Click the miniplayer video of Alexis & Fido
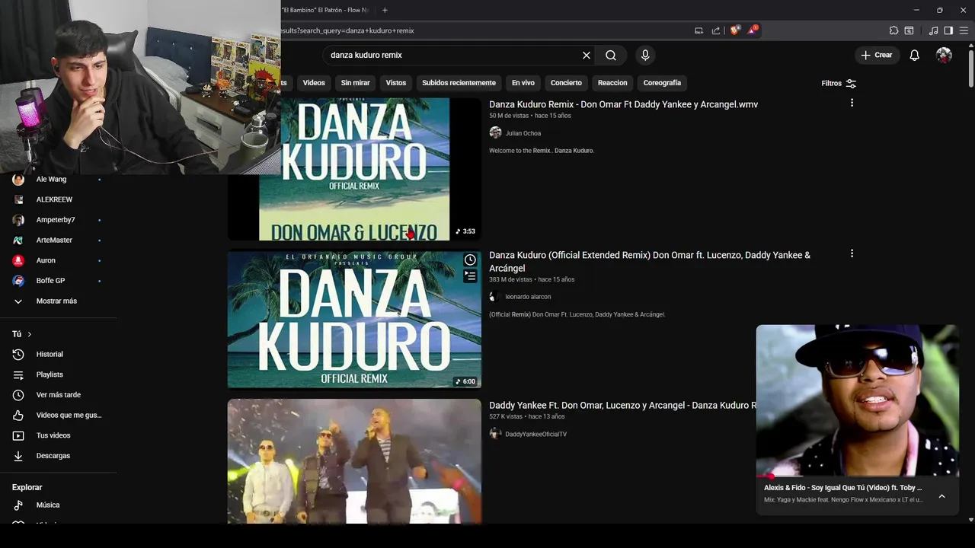Image resolution: width=975 pixels, height=548 pixels. click(x=857, y=400)
